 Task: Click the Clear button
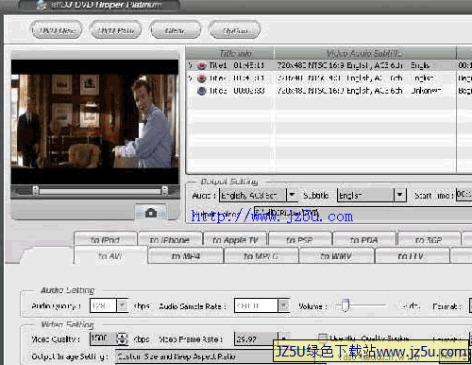176,30
